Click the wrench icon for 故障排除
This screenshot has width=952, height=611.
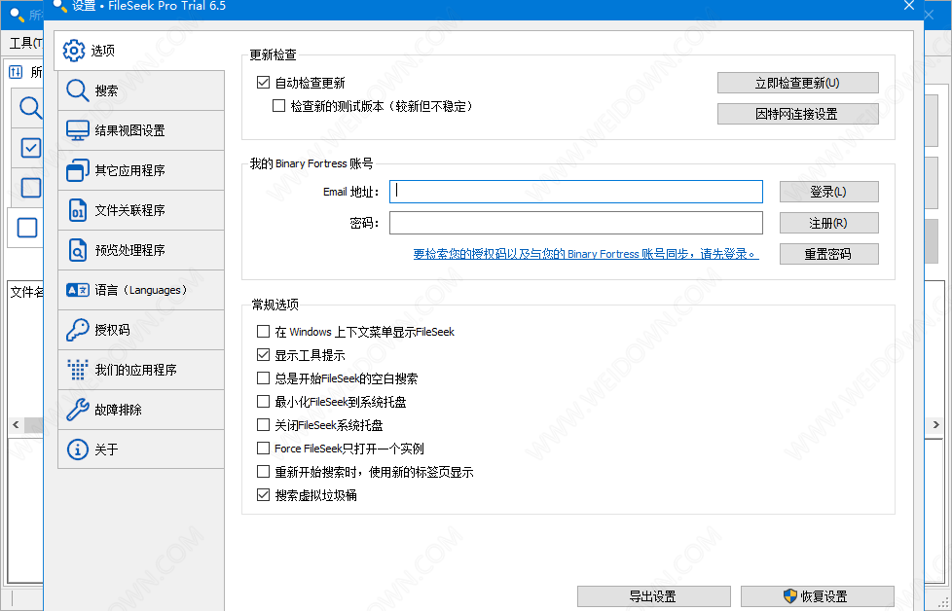coord(78,410)
